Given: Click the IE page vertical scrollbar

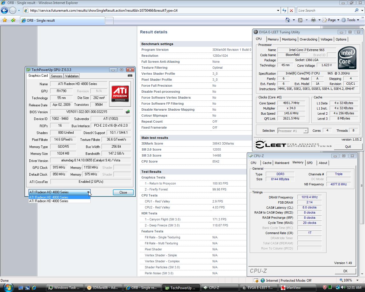Looking at the screenshot, I should point(362,151).
